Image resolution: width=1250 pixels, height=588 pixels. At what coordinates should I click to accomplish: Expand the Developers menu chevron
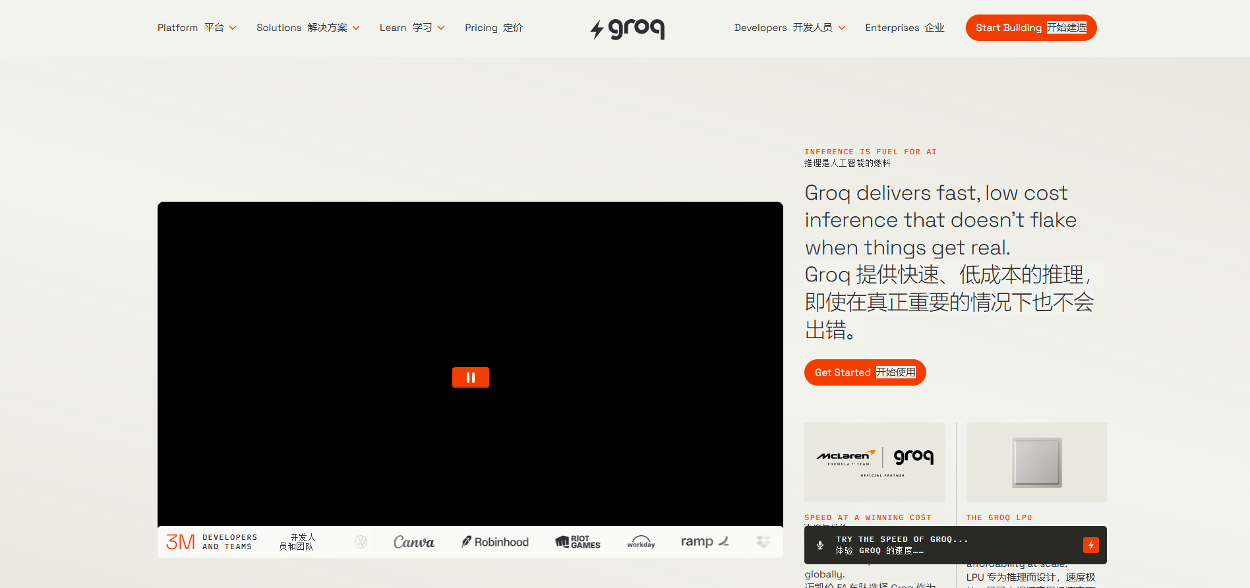click(x=842, y=28)
